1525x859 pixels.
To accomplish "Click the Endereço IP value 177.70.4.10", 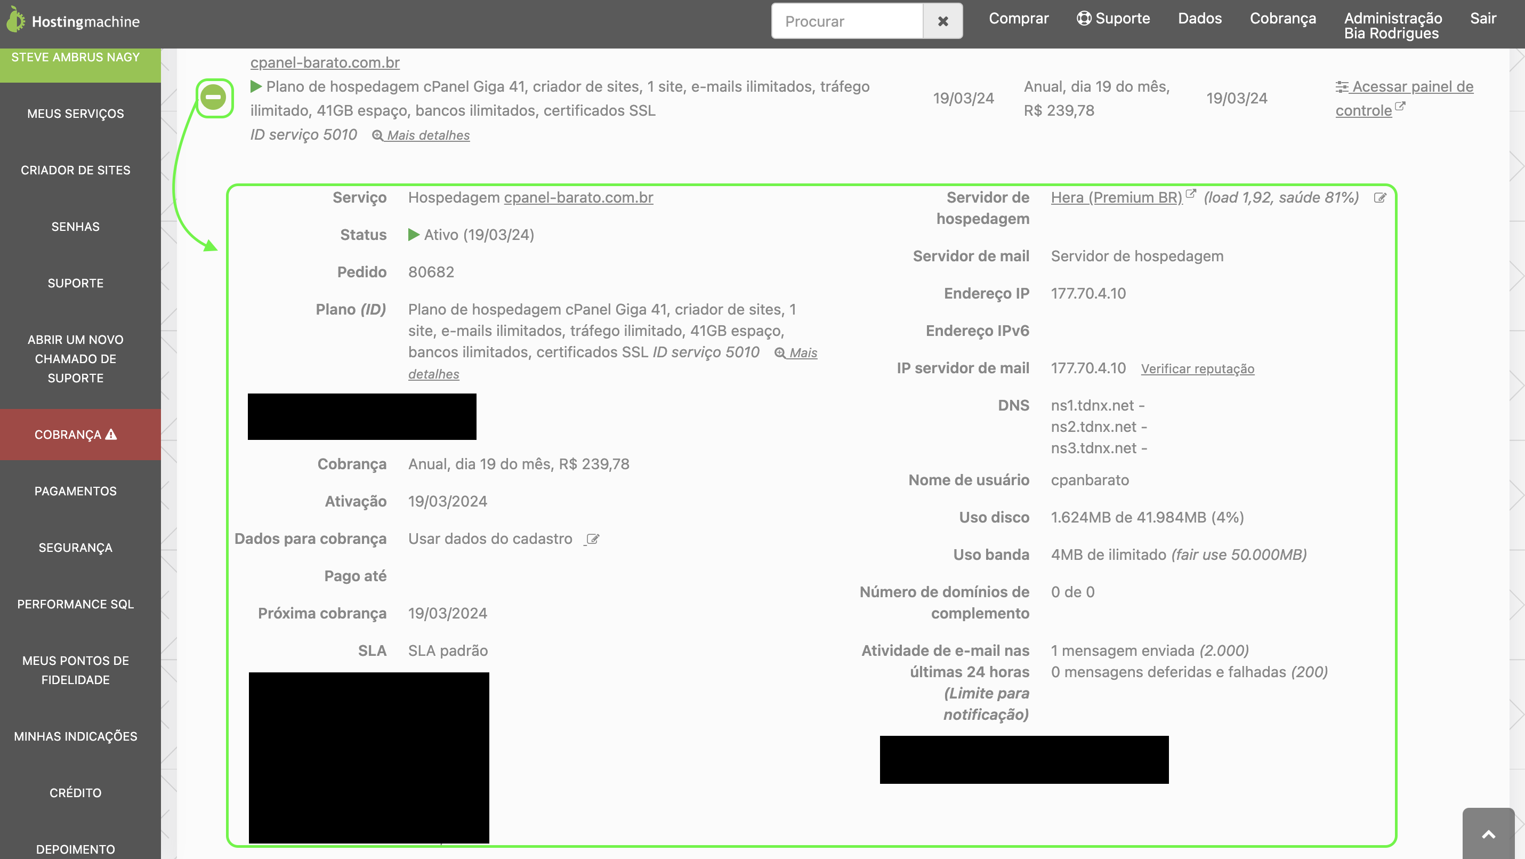I will pyautogui.click(x=1088, y=294).
